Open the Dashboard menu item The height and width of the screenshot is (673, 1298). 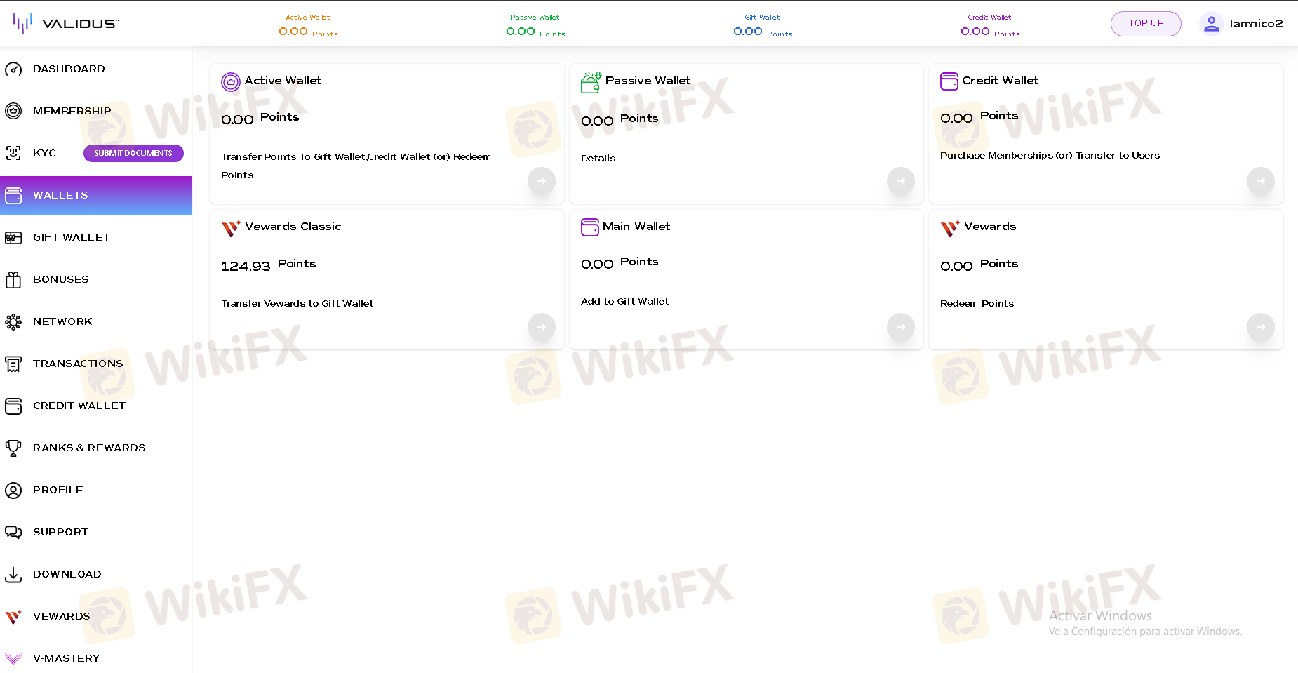pyautogui.click(x=96, y=69)
